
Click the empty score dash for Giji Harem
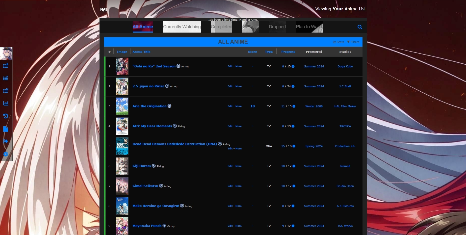pos(252,166)
